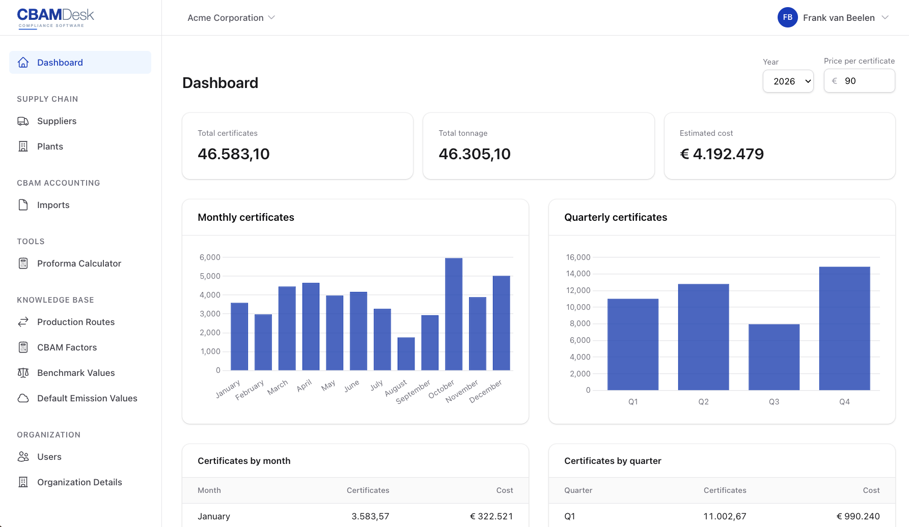Click the Proforma Calculator icon

click(23, 263)
